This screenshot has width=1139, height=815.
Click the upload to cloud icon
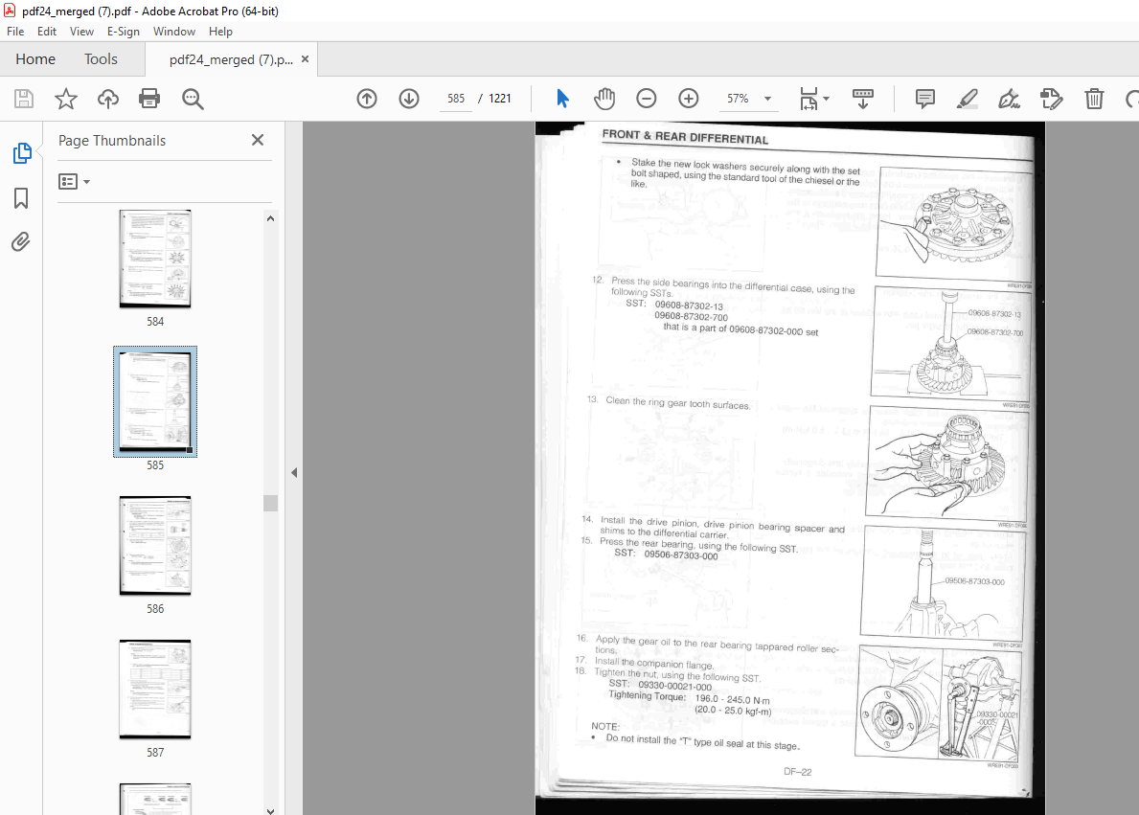[107, 99]
